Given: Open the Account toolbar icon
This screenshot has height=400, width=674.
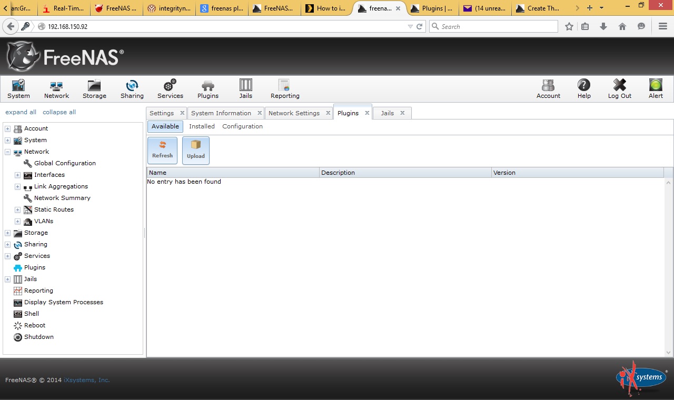Looking at the screenshot, I should [548, 88].
